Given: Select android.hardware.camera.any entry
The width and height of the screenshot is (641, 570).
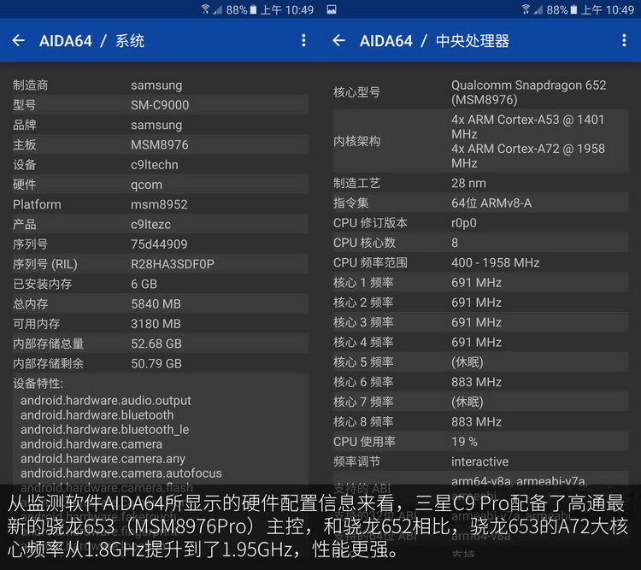Looking at the screenshot, I should pyautogui.click(x=103, y=459).
